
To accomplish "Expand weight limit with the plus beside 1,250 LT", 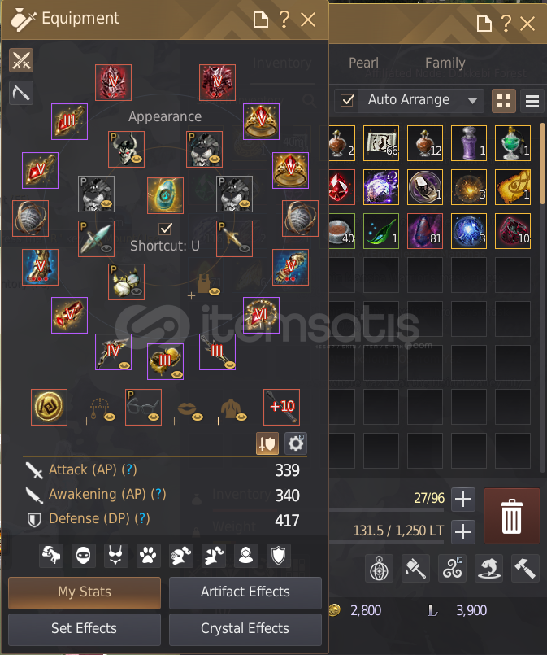I will 462,532.
